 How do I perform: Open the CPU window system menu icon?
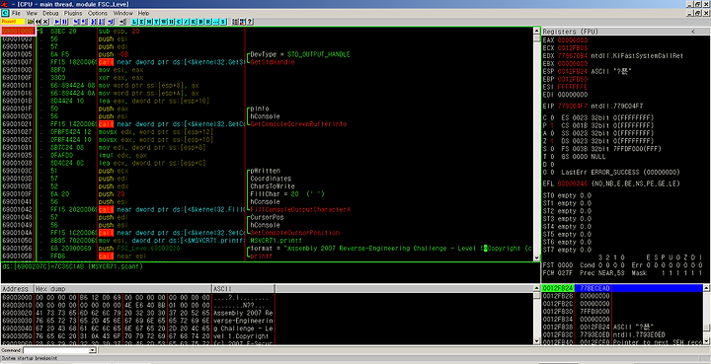point(5,14)
